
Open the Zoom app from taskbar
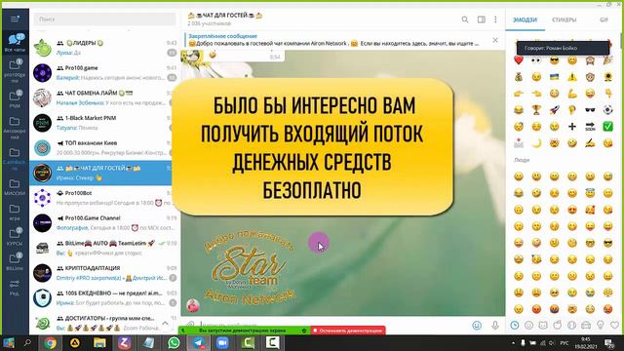(x=223, y=342)
